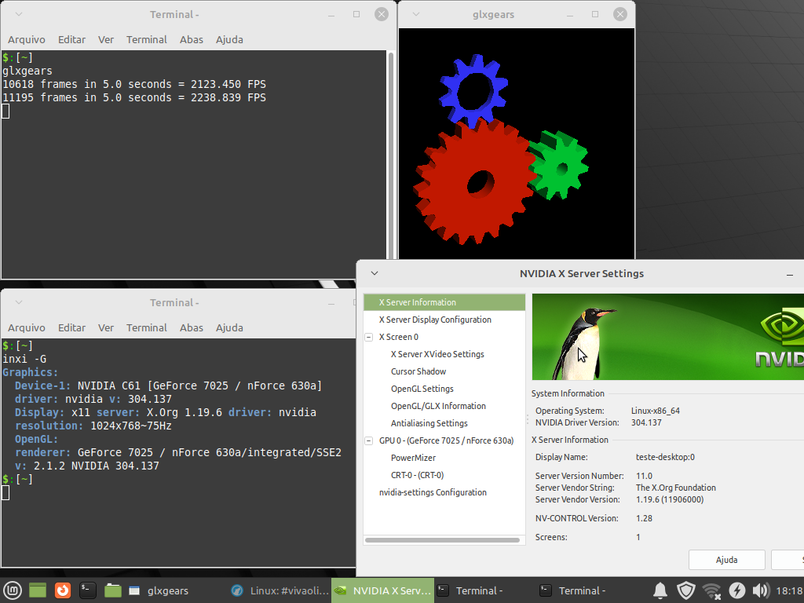Viewport: 804px width, 603px height.
Task: Open Terminal menu in the inxi terminal
Action: click(147, 327)
